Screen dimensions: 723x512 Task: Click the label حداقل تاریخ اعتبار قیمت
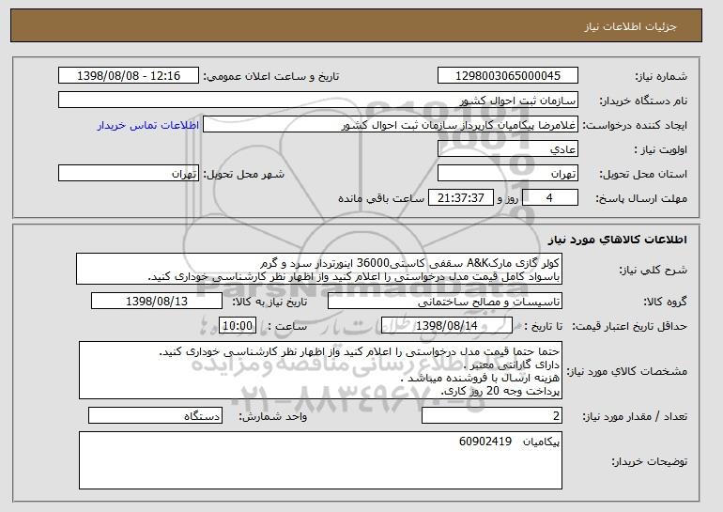(x=630, y=326)
